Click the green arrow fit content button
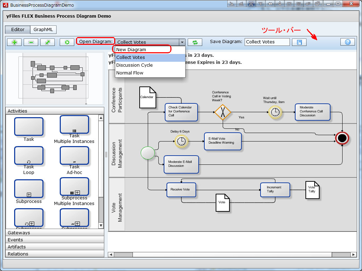Viewport: 362px width, 271px height. point(48,42)
